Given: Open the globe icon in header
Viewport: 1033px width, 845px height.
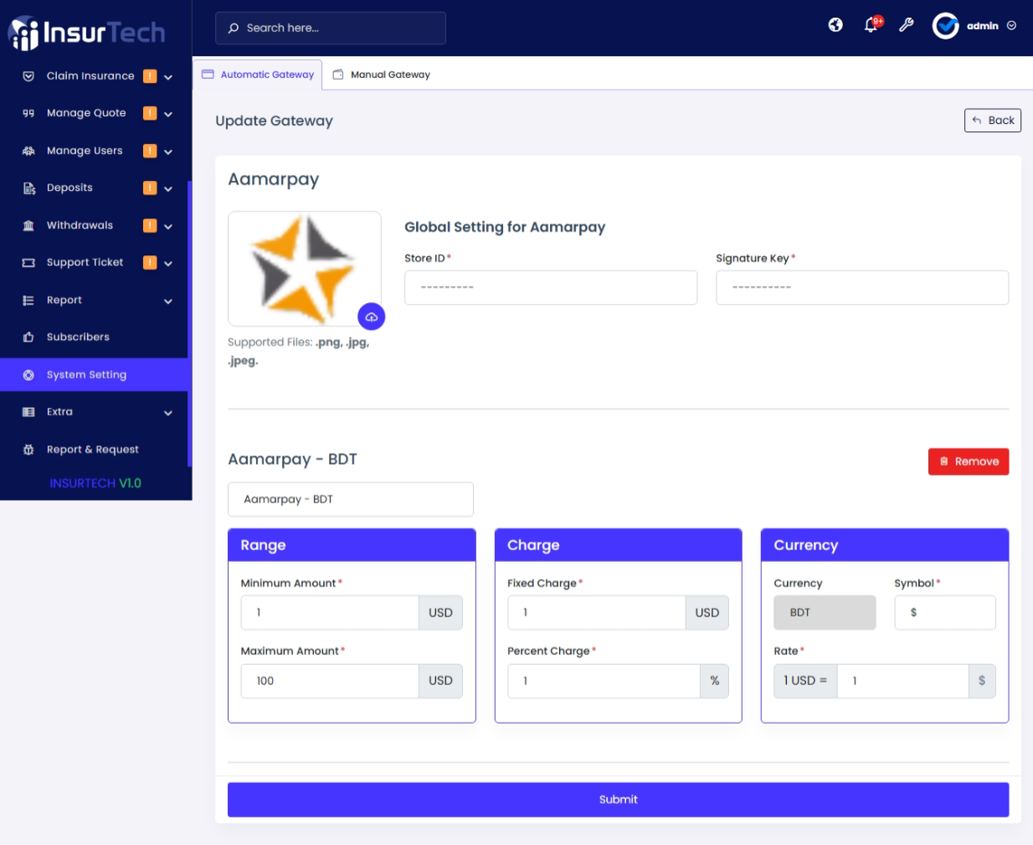Looking at the screenshot, I should (x=835, y=25).
